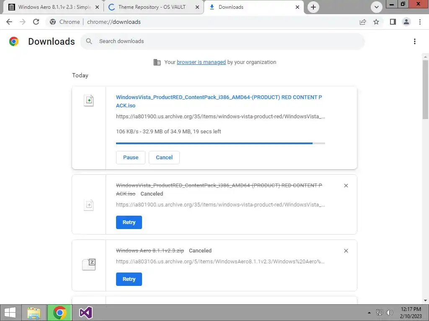Open a new browser tab
The height and width of the screenshot is (321, 429).
coord(313,7)
